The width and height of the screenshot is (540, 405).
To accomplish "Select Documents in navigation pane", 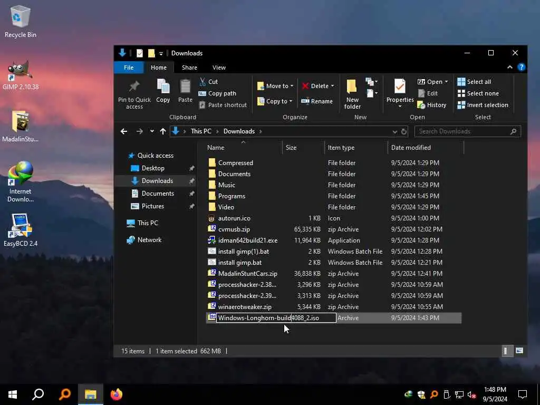I will 158,193.
